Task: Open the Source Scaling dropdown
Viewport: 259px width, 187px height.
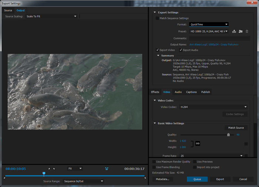Action: [x=51, y=16]
